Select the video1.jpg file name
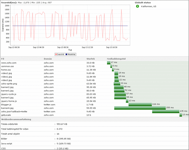Screen dimensions: 189x150 7,77
